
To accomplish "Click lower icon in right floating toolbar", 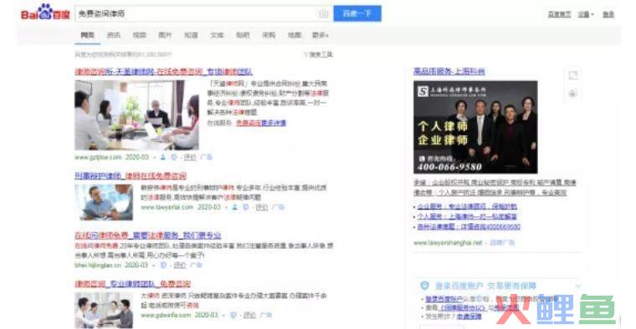I will click(572, 94).
